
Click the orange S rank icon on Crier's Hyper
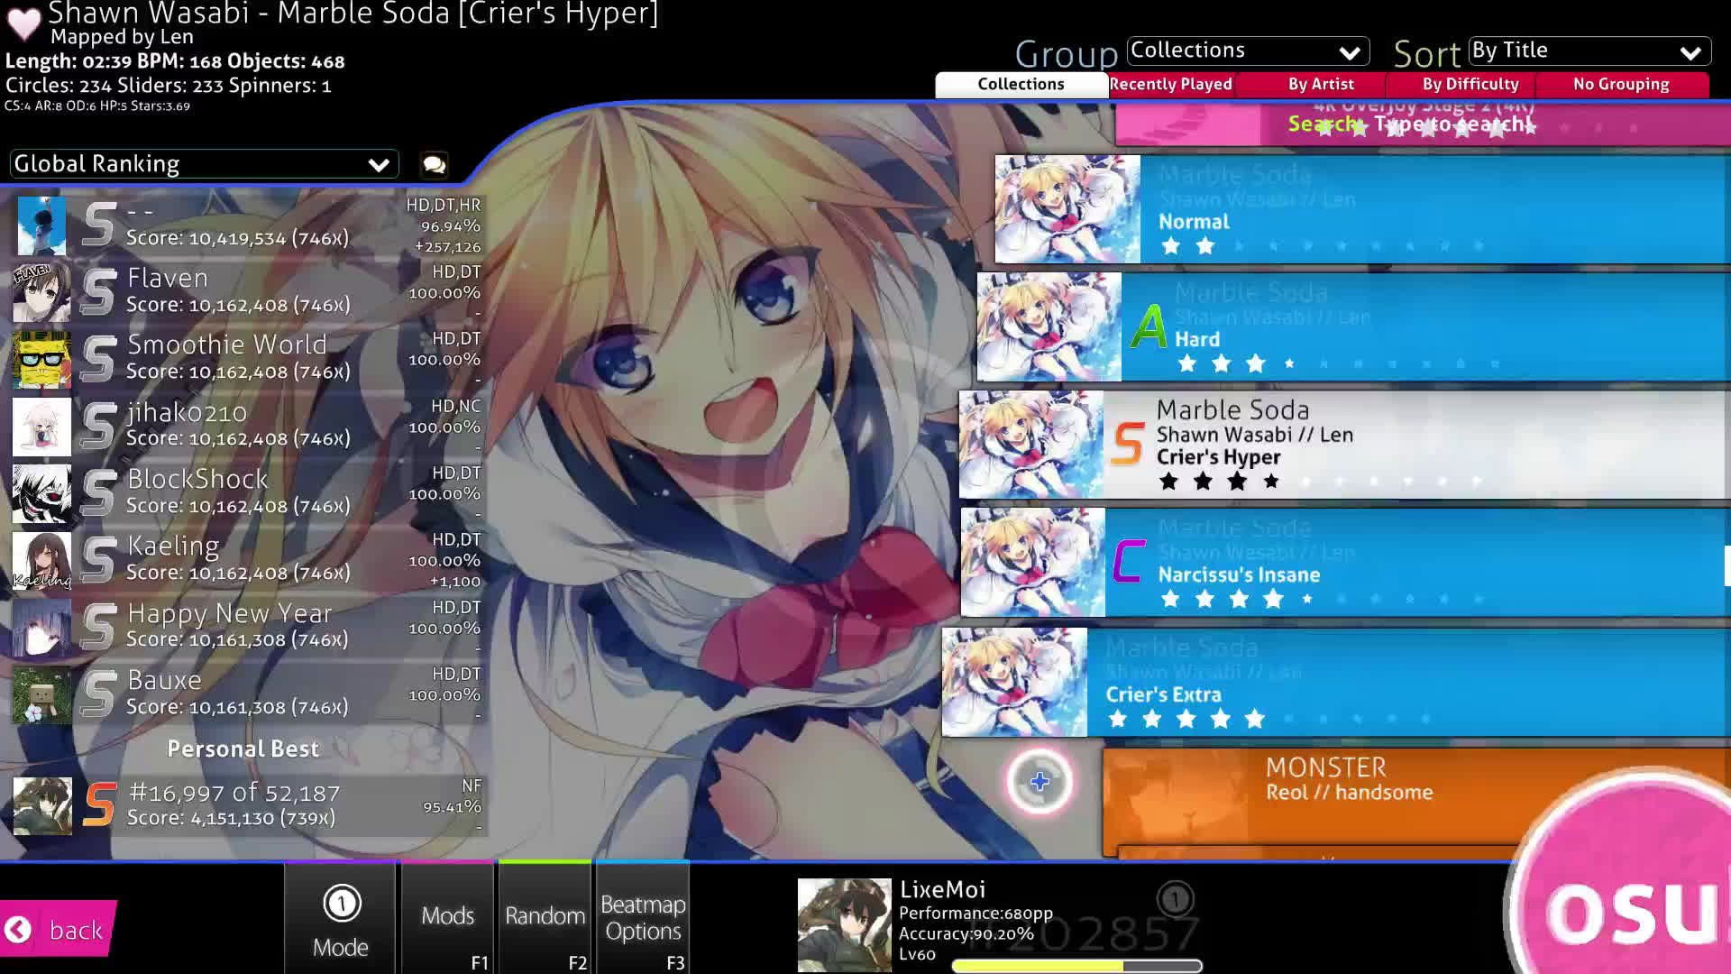(x=1128, y=445)
